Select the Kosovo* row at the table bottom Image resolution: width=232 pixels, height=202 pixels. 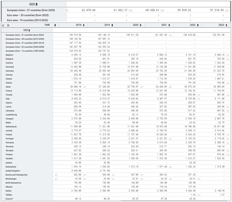click(10, 198)
